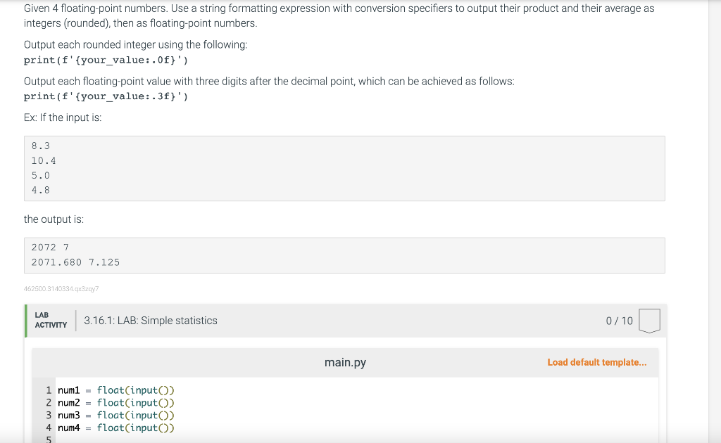Click line number 4 in the gutter
The height and width of the screenshot is (443, 721).
[49, 428]
